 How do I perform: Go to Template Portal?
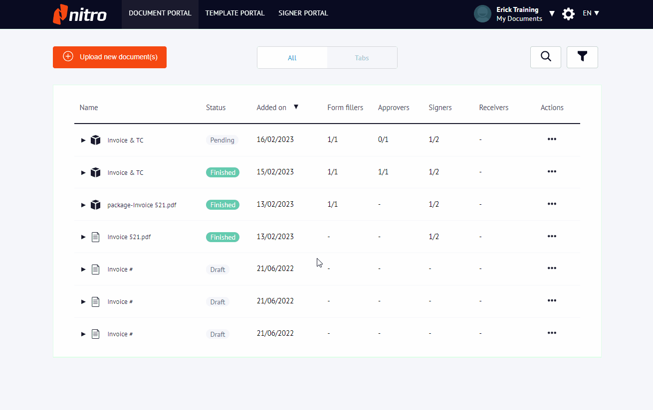[x=235, y=13]
